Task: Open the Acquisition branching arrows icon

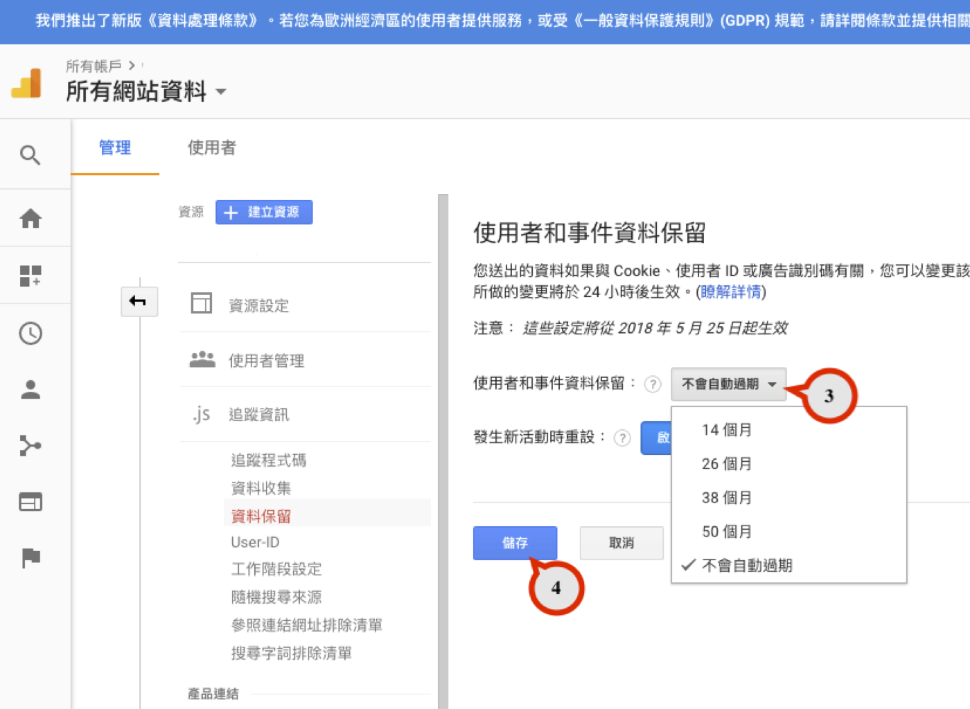Action: click(30, 445)
